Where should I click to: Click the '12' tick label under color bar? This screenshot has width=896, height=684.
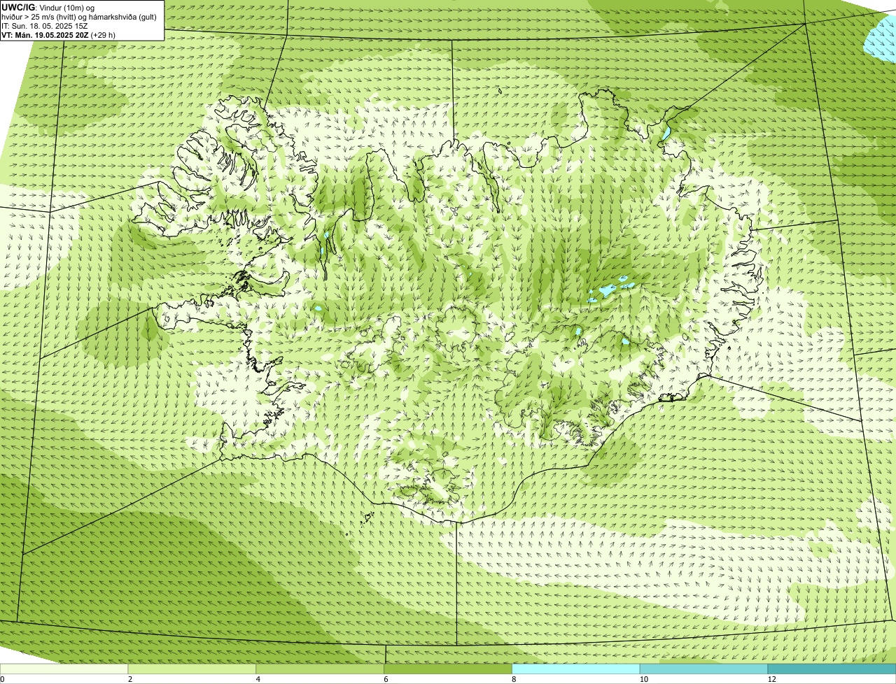pos(771,679)
